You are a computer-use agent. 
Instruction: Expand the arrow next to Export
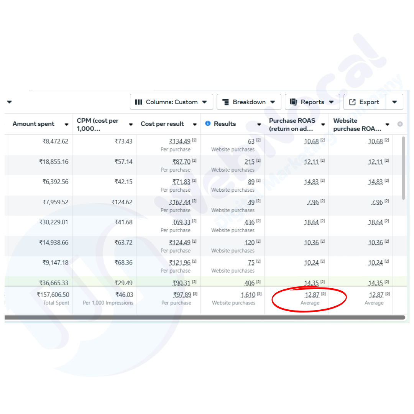(394, 102)
